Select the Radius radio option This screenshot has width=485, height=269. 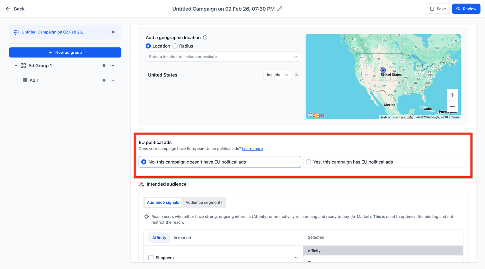175,46
